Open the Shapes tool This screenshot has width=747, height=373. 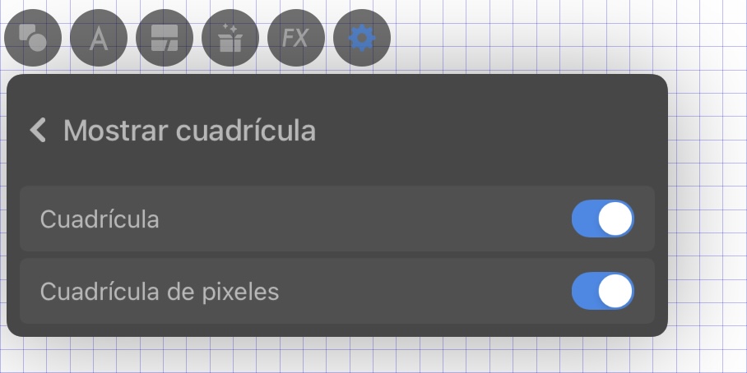tap(33, 38)
